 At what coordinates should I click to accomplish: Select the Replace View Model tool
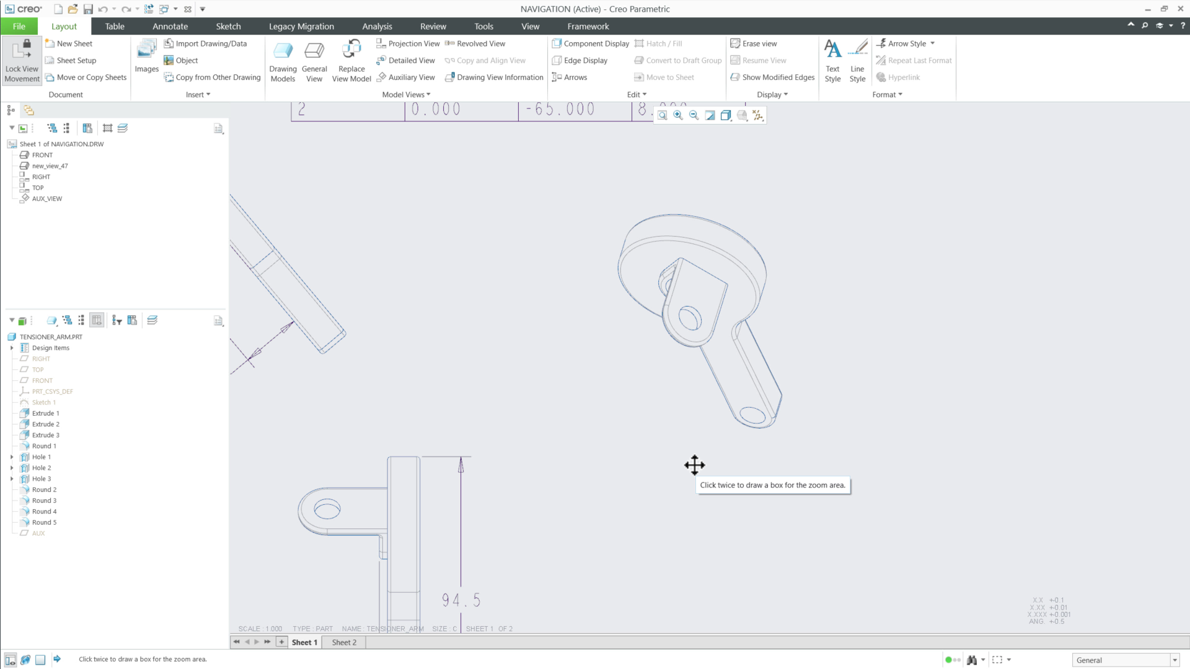(x=351, y=59)
